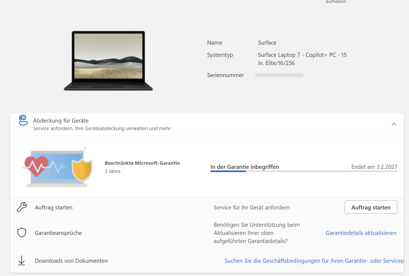Image resolution: width=409 pixels, height=276 pixels.
Task: Click the '2 Jahre' warranty duration text
Action: [112, 171]
